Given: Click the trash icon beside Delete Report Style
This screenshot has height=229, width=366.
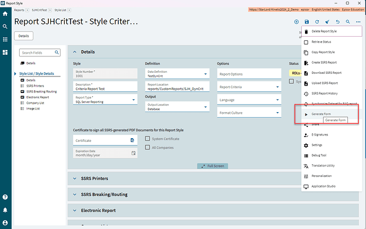Looking at the screenshot, I should (306, 31).
